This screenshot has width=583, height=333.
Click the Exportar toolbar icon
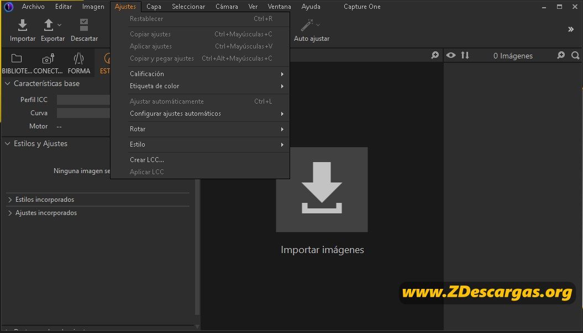[x=48, y=25]
